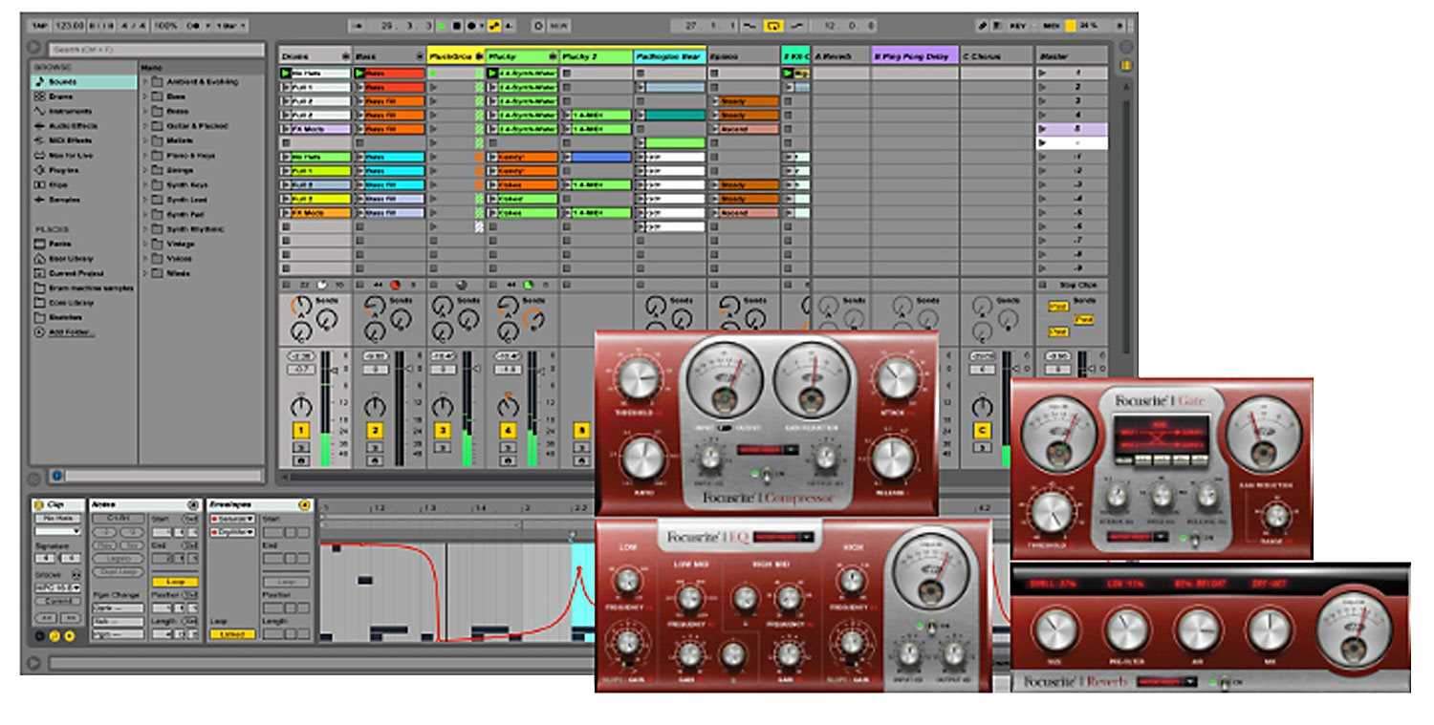This screenshot has width=1434, height=725.
Task: Open the MIDI Effects browser category
Action: point(70,140)
